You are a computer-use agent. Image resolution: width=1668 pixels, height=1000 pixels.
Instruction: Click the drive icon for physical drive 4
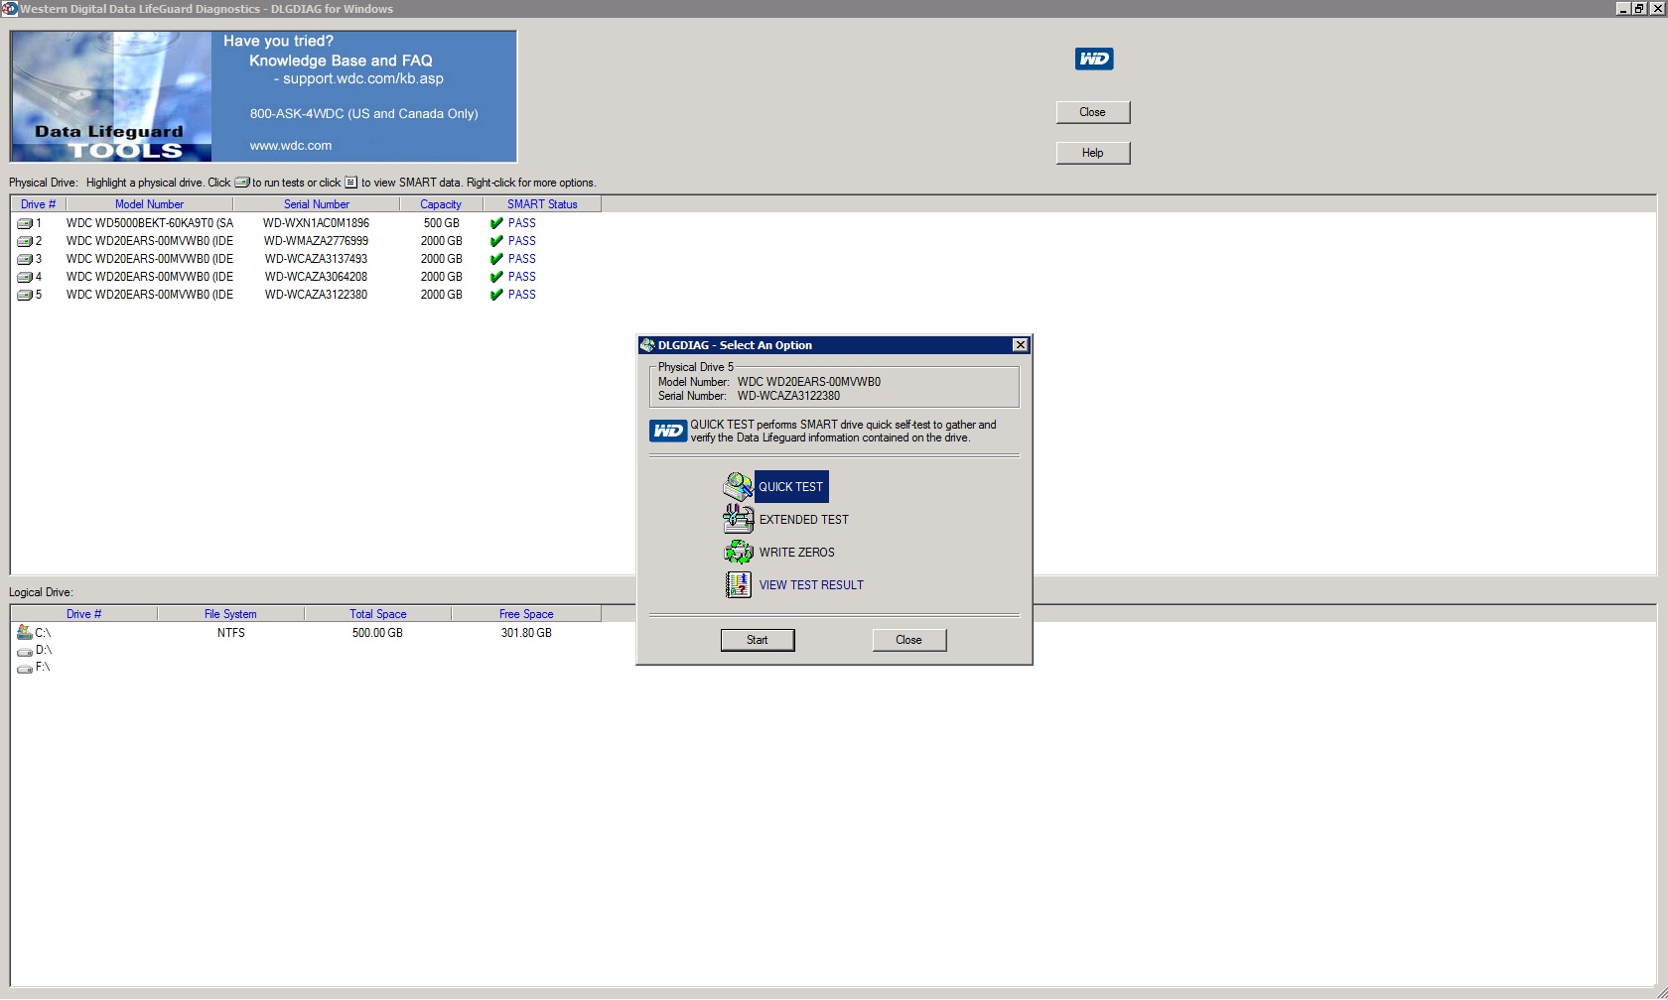(25, 277)
